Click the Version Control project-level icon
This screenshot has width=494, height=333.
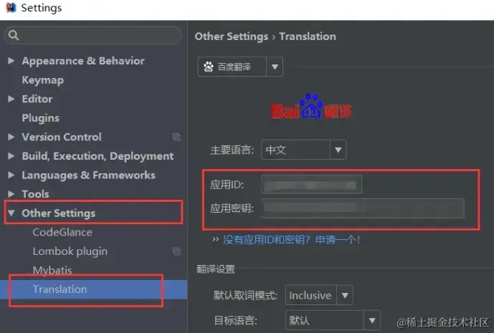176,137
